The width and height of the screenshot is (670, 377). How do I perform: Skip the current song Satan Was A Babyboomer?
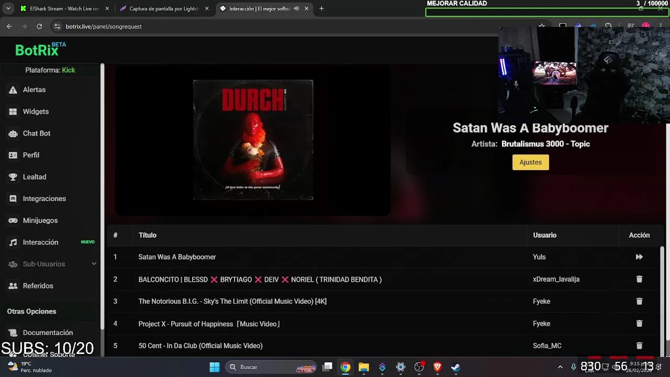[639, 257]
